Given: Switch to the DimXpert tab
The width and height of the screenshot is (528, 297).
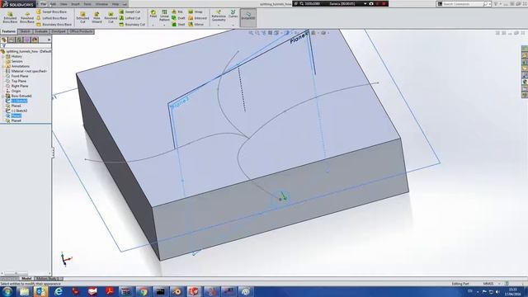Looking at the screenshot, I should (59, 31).
